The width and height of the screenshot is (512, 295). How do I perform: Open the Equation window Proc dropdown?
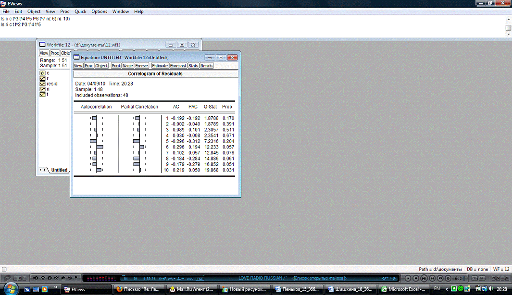pyautogui.click(x=88, y=66)
